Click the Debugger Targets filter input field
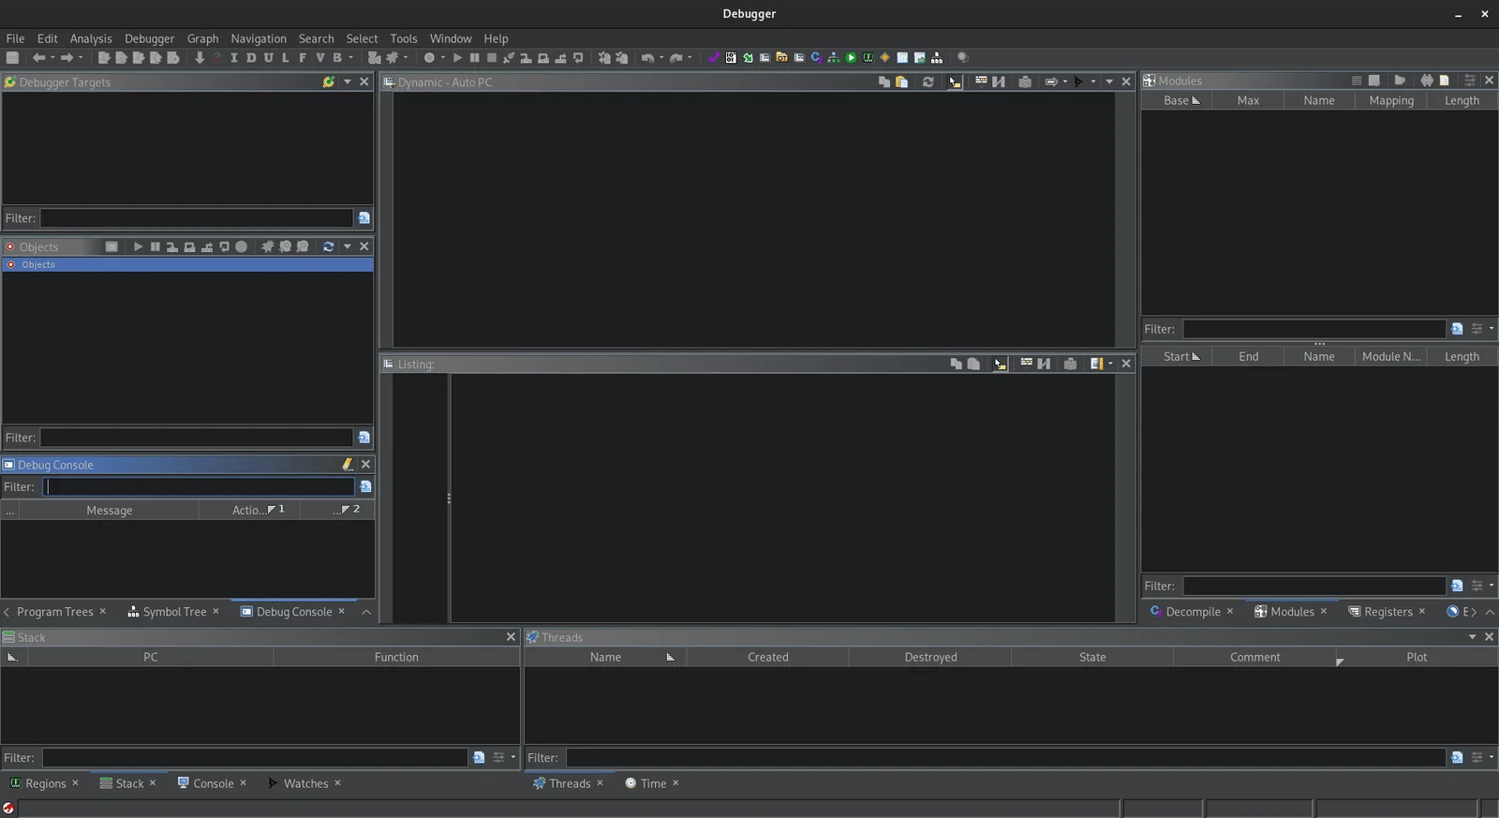1499x818 pixels. tap(196, 217)
